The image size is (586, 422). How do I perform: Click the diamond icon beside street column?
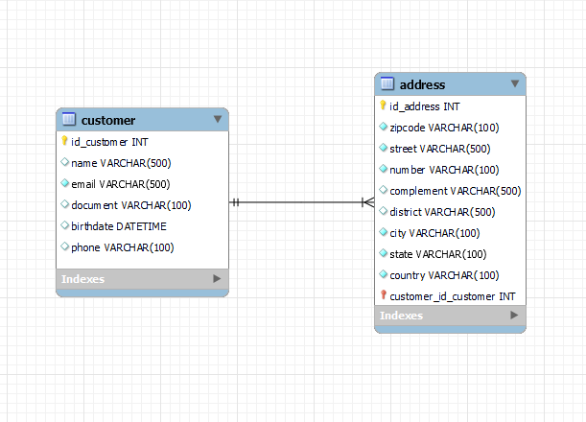click(383, 148)
